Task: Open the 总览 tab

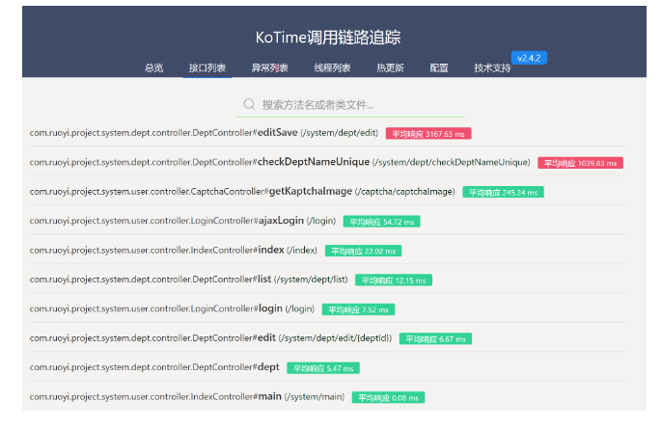Action: (153, 68)
